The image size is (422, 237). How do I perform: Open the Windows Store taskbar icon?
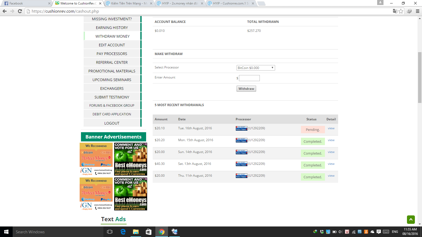tap(148, 232)
